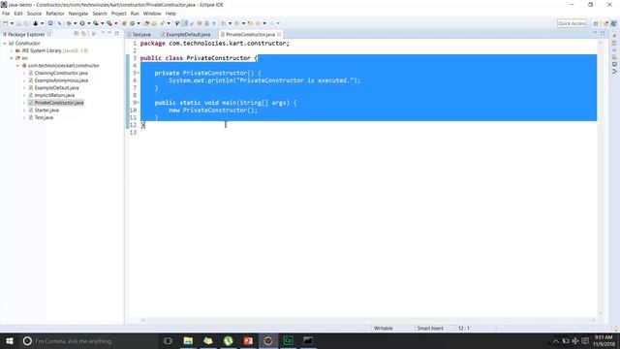Screen dimensions: 620x349
Task: Click the Search flashlight toolbar icon
Action: click(x=163, y=23)
